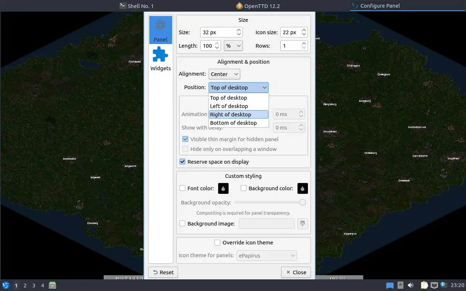Image resolution: width=466 pixels, height=291 pixels.
Task: Launch the file manager from the taskbar
Action: (x=52, y=285)
